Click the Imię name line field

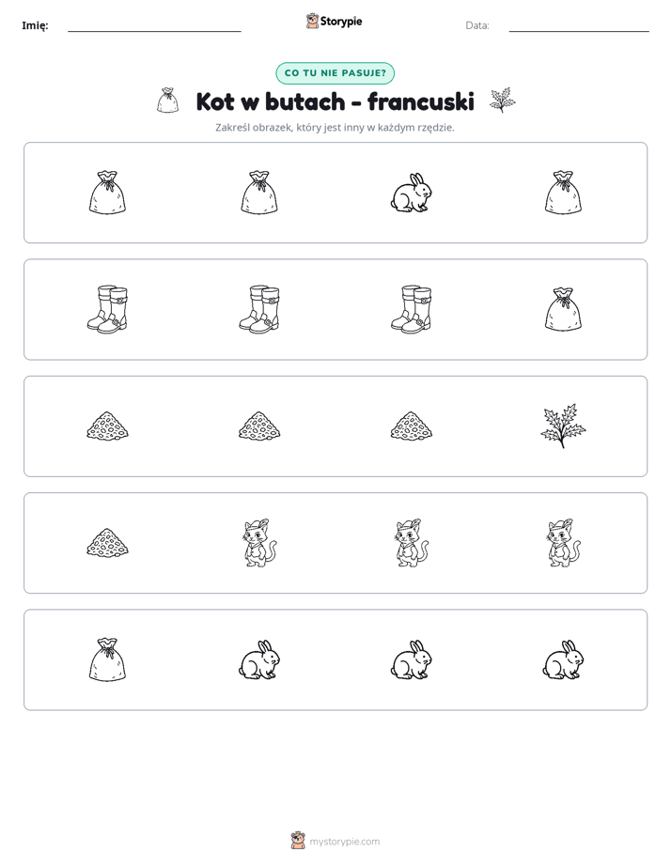[x=154, y=25]
